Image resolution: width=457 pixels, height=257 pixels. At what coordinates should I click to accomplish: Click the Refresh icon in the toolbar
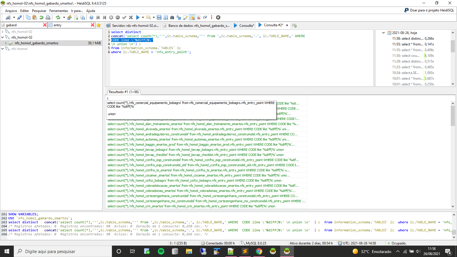point(58,18)
